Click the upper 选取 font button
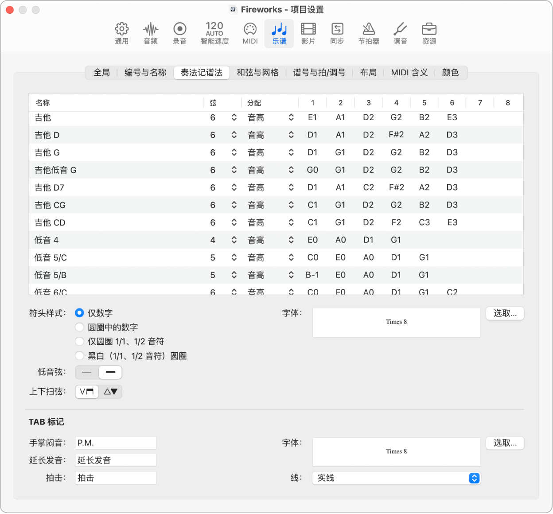This screenshot has height=514, width=553. click(x=505, y=313)
